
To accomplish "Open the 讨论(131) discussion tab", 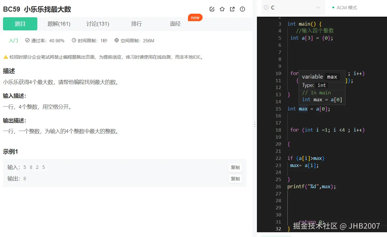I will (x=98, y=24).
